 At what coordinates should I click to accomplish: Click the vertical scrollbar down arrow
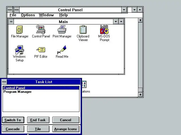(140, 94)
